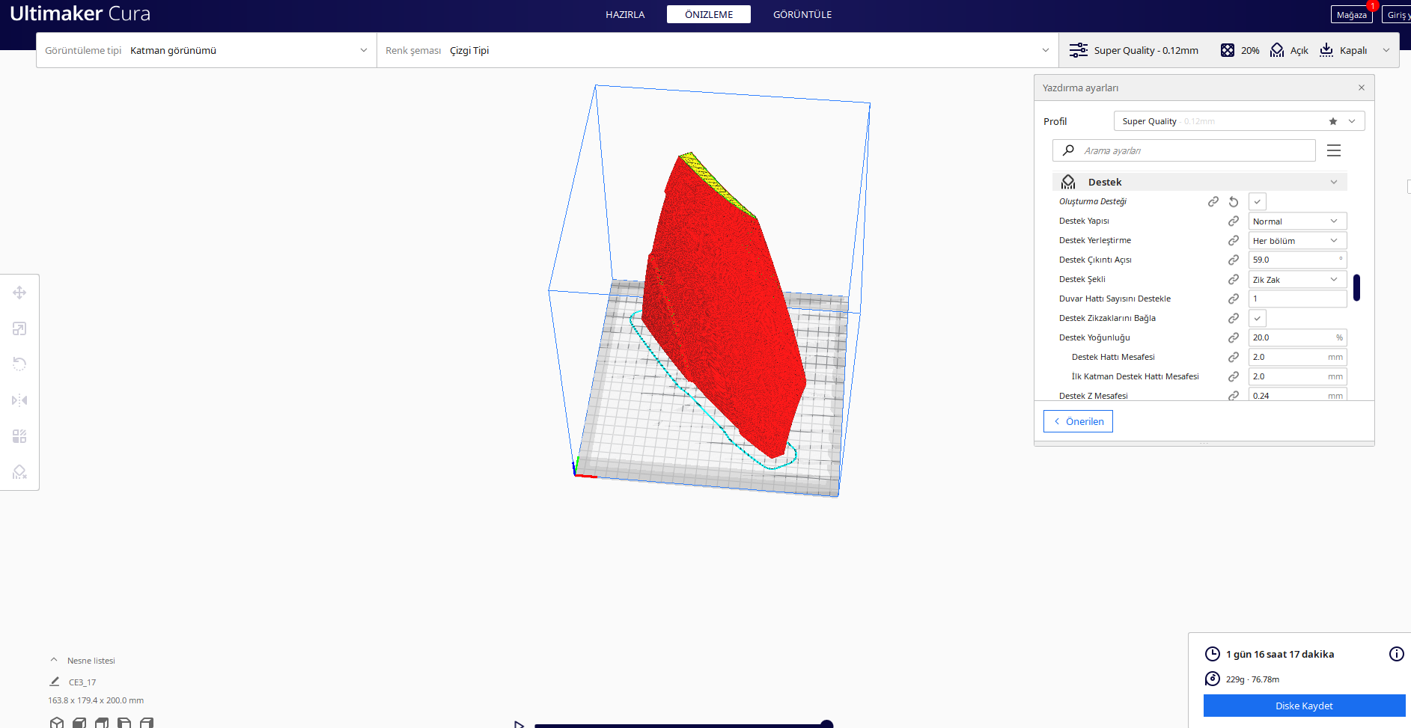Open the Per Model Settings tool
The width and height of the screenshot is (1411, 728).
pyautogui.click(x=19, y=436)
